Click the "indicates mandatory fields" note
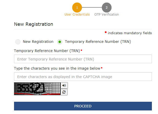The image size is (158, 114). click(x=130, y=33)
